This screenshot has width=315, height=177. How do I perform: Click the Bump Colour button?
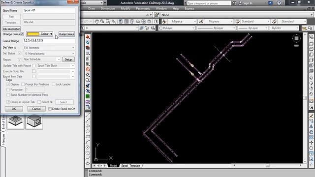coord(67,34)
